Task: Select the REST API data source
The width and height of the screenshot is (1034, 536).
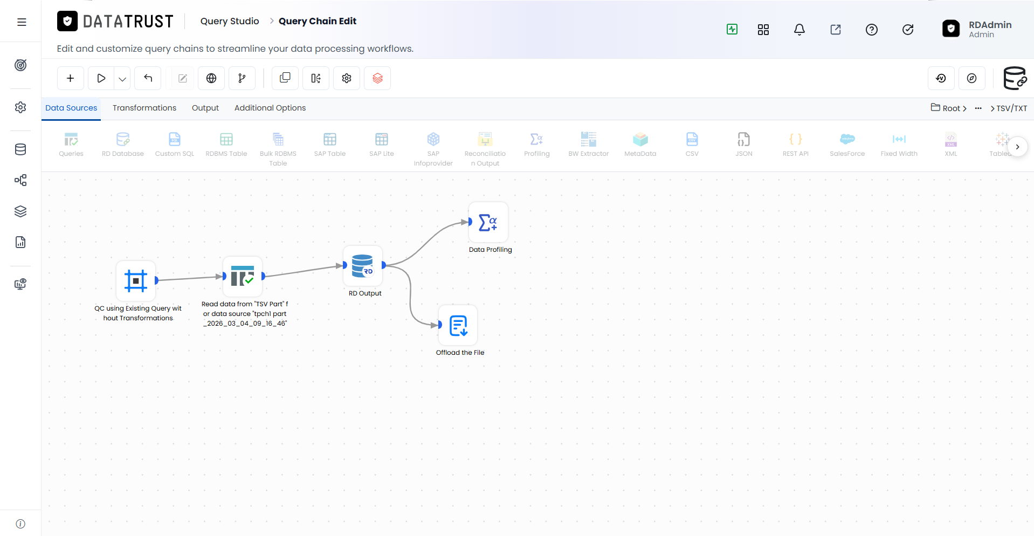Action: click(796, 145)
